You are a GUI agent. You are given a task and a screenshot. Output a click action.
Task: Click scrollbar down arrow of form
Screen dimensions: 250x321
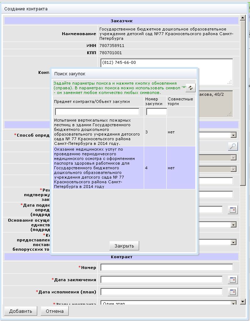[242, 301]
